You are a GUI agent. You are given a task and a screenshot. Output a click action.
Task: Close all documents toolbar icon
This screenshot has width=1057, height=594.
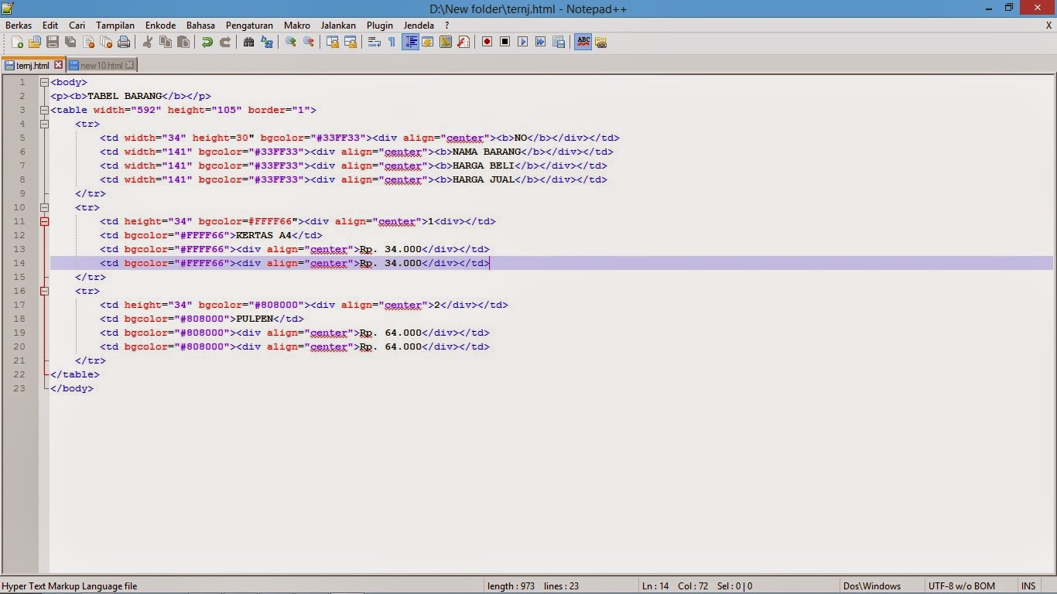[x=106, y=42]
